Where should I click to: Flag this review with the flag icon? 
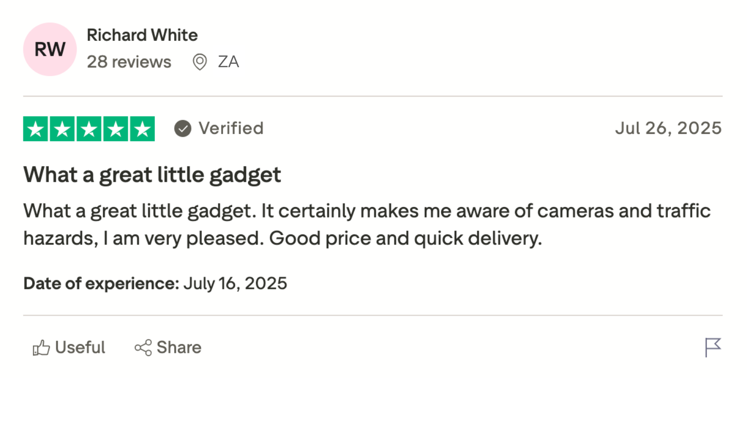[x=713, y=347]
